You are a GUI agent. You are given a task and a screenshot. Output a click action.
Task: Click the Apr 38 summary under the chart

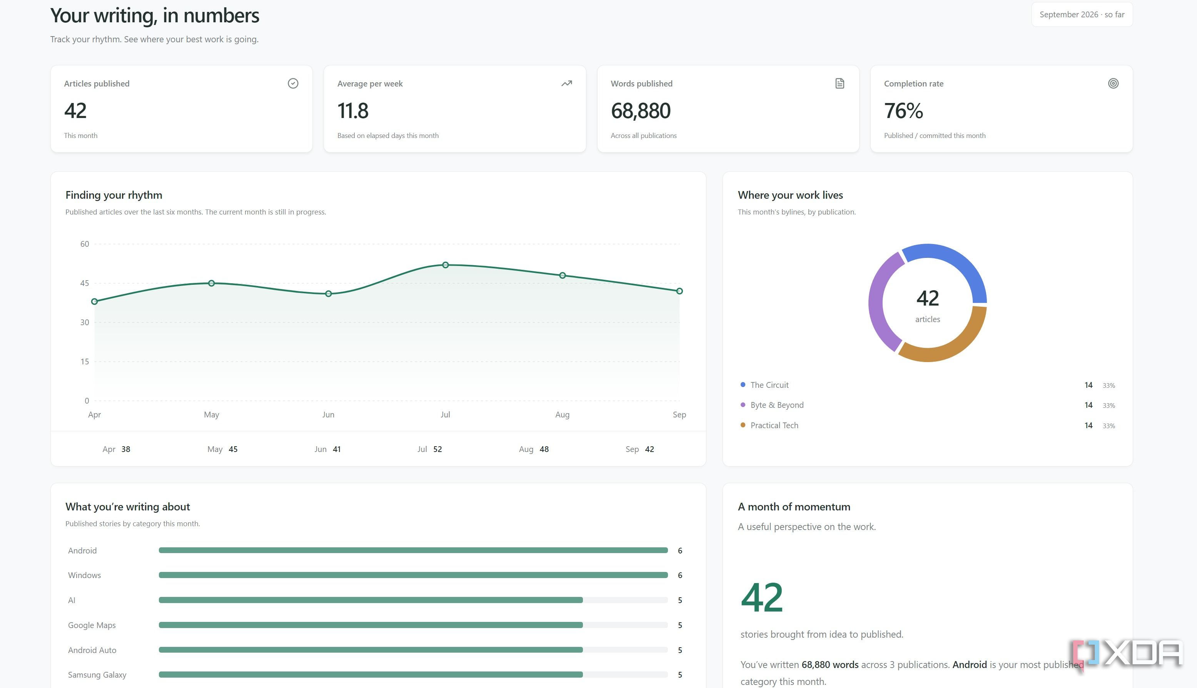pyautogui.click(x=116, y=449)
